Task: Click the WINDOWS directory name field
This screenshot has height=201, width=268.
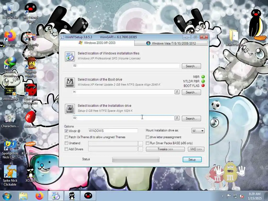Action: click(x=113, y=131)
